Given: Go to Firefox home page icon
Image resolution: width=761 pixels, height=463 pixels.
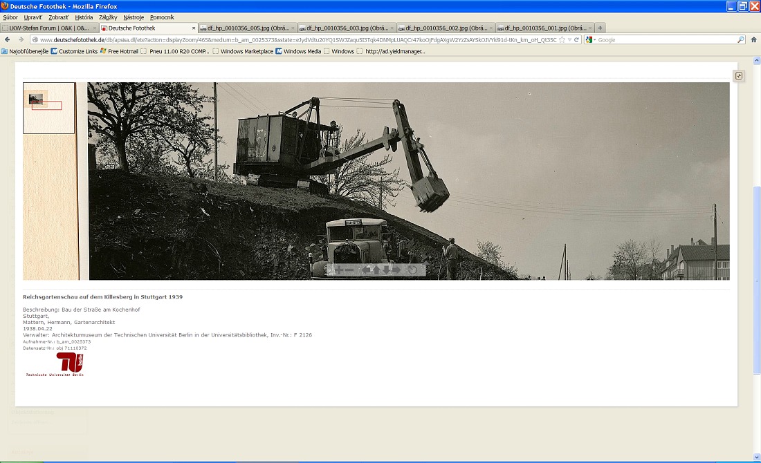Looking at the screenshot, I should pyautogui.click(x=753, y=40).
